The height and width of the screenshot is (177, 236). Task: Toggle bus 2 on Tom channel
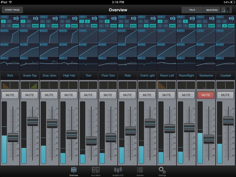click(87, 21)
